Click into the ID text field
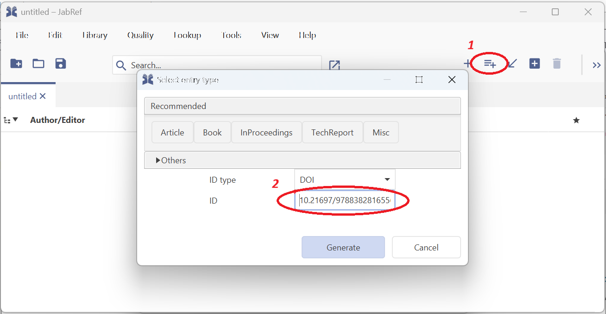The width and height of the screenshot is (606, 314). coord(345,201)
